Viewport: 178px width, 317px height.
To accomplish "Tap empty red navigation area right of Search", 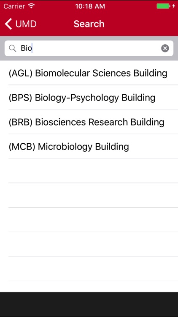I will tap(141, 24).
